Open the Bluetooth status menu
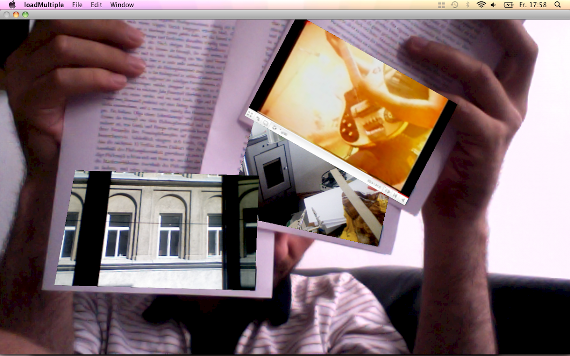 pyautogui.click(x=467, y=5)
